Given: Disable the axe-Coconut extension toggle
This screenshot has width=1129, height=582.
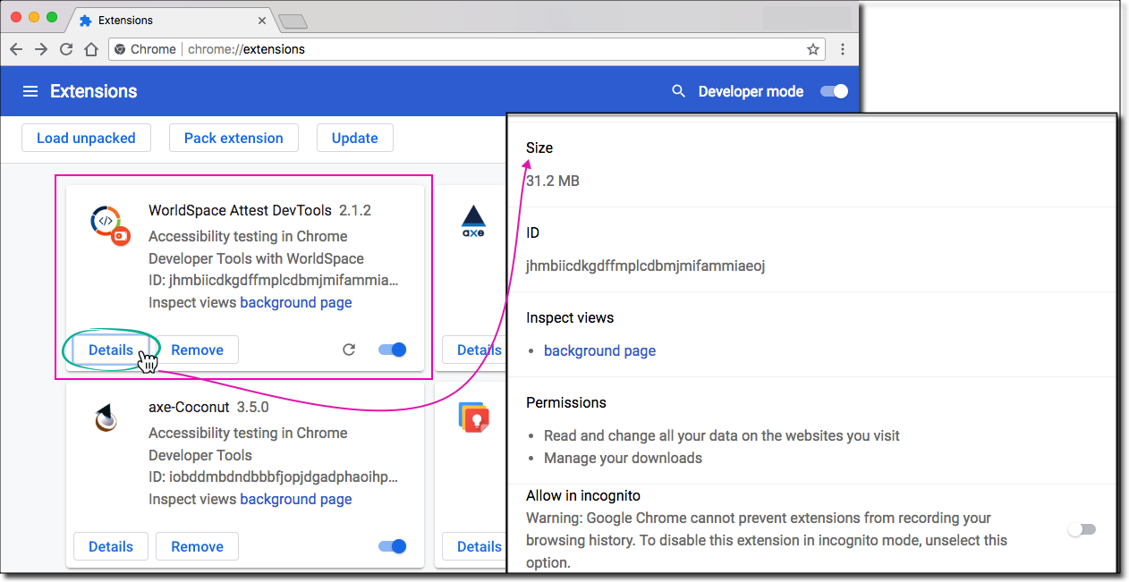Looking at the screenshot, I should [393, 546].
